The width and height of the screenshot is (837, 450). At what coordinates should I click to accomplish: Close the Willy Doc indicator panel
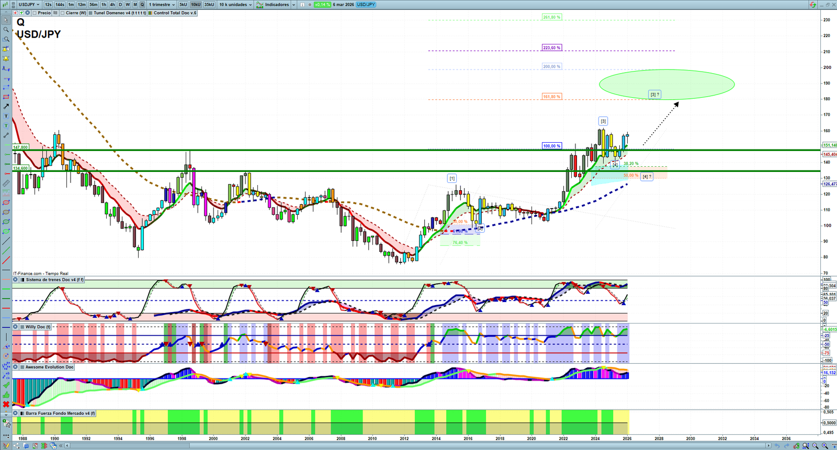pyautogui.click(x=16, y=327)
